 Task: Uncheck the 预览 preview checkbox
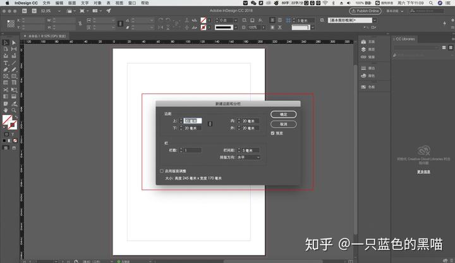[272, 133]
